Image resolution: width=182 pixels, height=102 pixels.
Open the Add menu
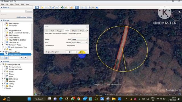pyautogui.click(x=22, y=5)
